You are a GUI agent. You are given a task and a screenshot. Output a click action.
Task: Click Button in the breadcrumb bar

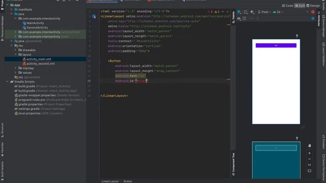(128, 181)
